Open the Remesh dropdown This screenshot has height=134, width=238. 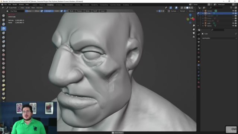(183, 11)
